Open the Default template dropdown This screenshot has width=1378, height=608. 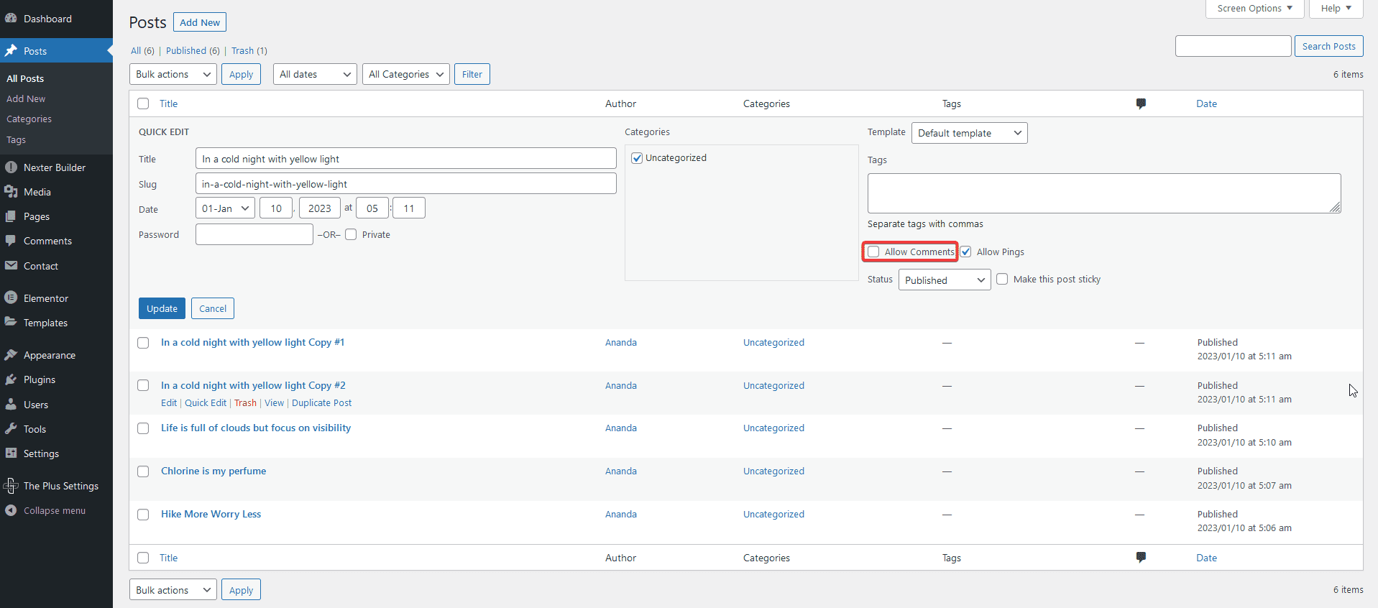(968, 133)
